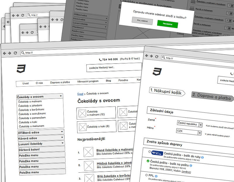Click the info icon next to 'balík do ruky'
This screenshot has width=234, height=182.
point(202,157)
